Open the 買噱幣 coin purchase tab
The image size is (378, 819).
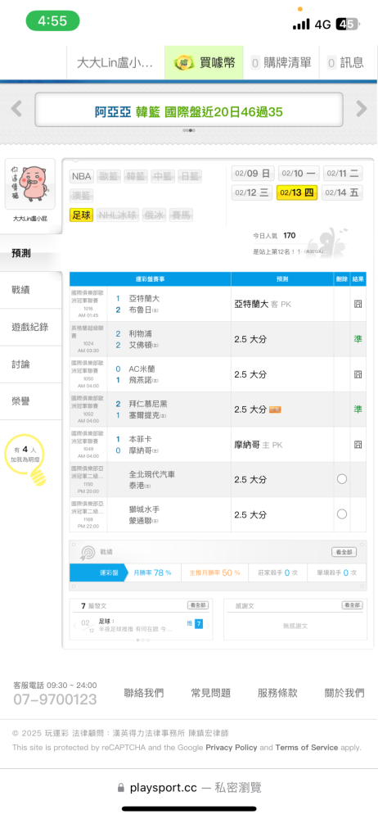[204, 63]
